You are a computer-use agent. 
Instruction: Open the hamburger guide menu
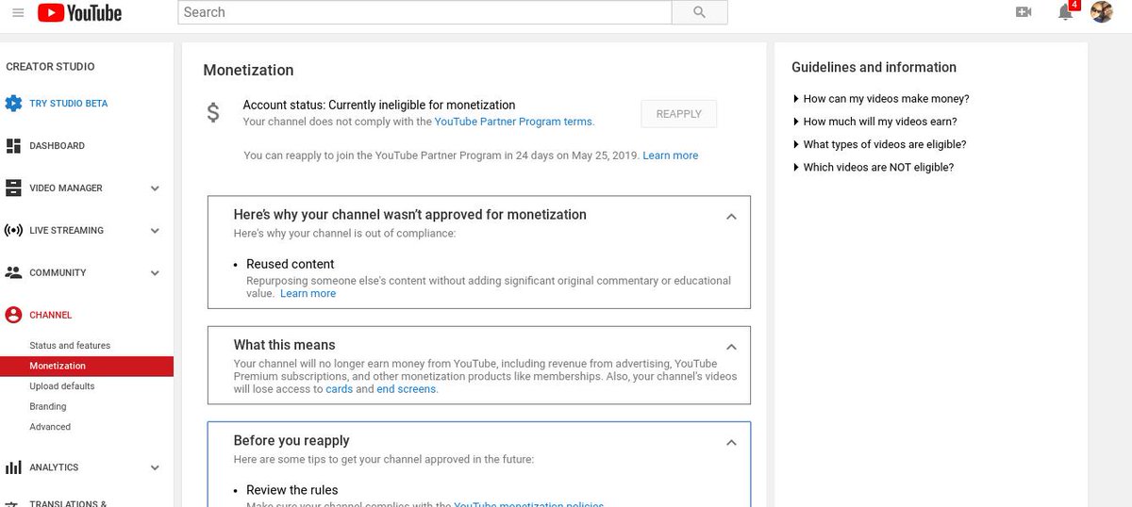coord(18,12)
